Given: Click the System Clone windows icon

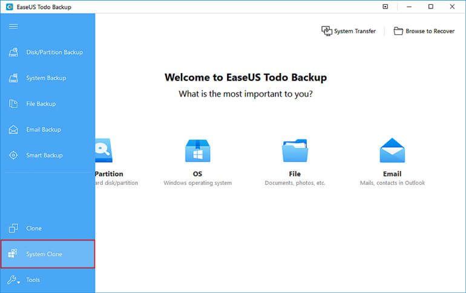Looking at the screenshot, I should pyautogui.click(x=13, y=253).
